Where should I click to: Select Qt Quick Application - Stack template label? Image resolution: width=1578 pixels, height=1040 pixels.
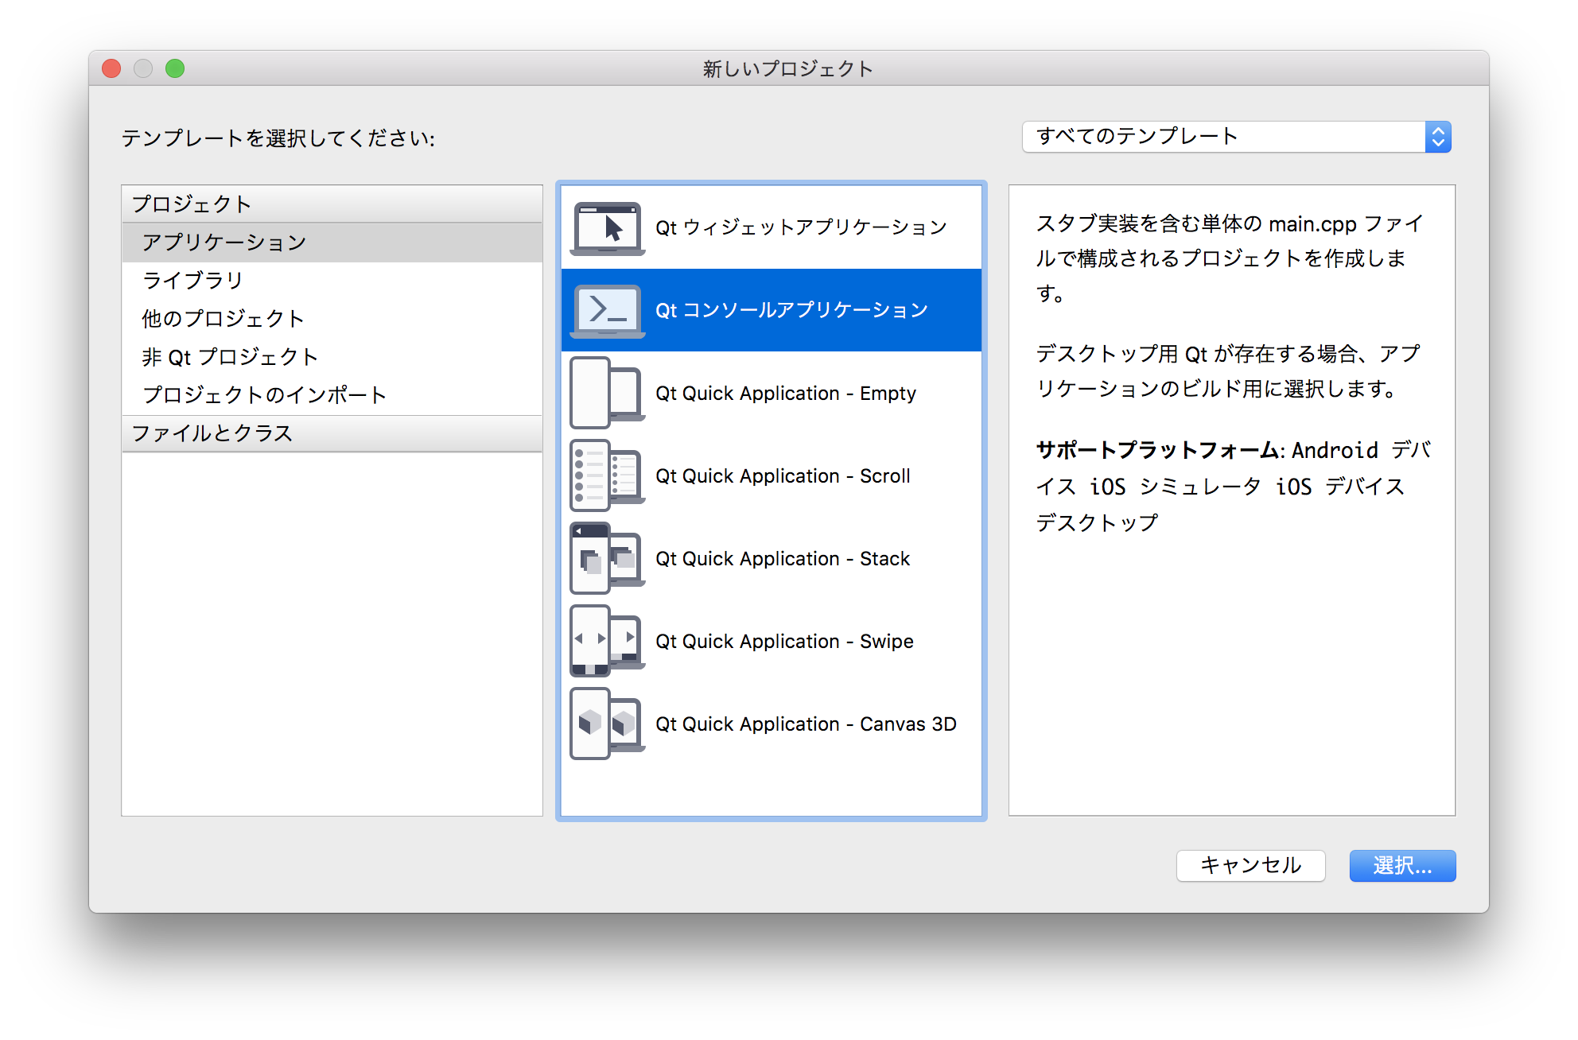point(782,558)
